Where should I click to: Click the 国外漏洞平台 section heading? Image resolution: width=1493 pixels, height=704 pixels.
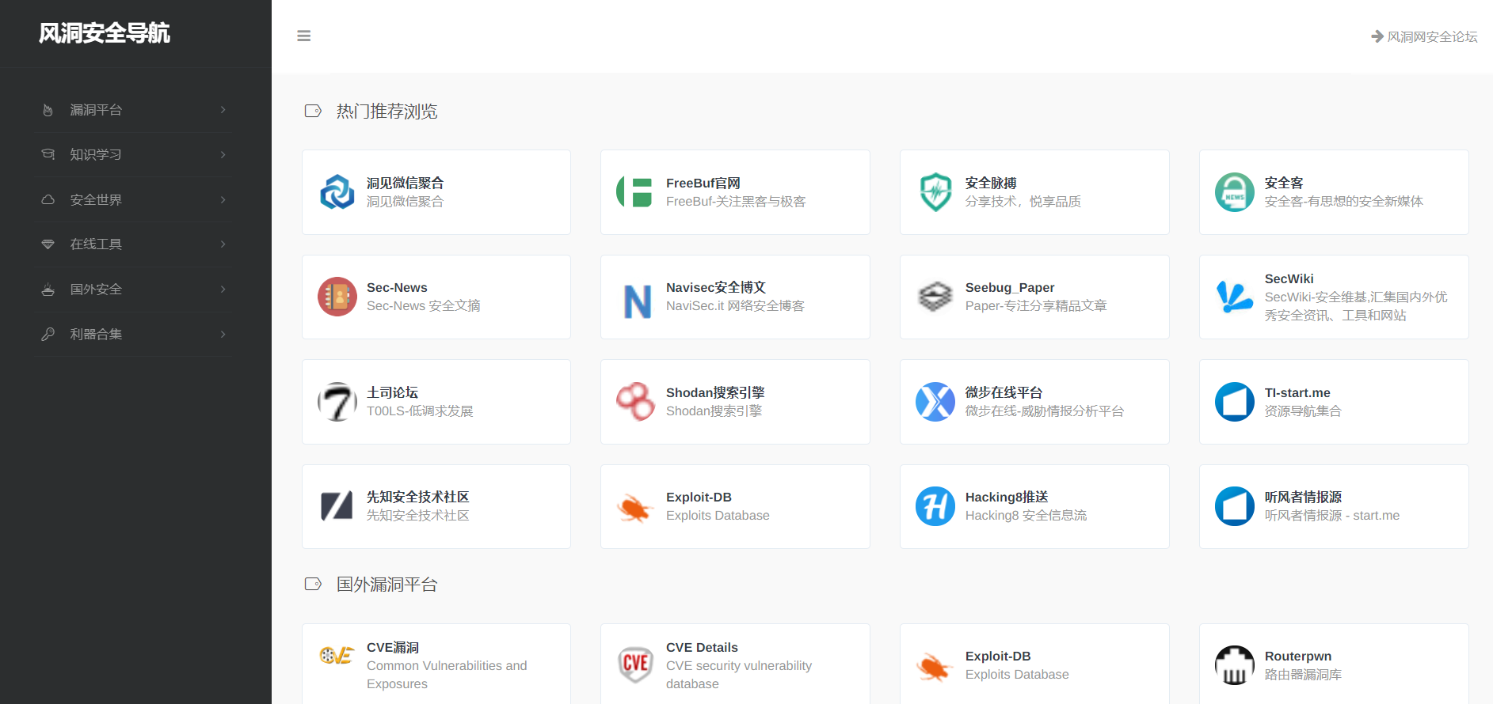tap(387, 585)
